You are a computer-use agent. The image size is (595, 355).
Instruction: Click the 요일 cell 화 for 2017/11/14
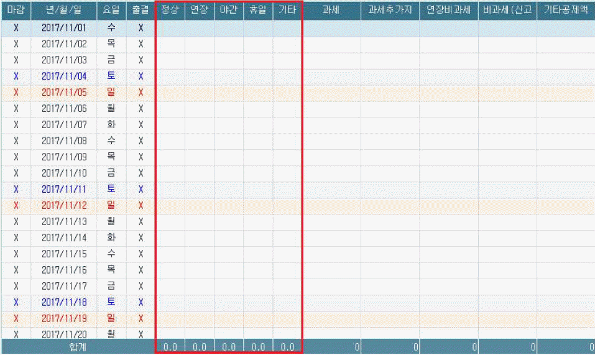pos(111,238)
